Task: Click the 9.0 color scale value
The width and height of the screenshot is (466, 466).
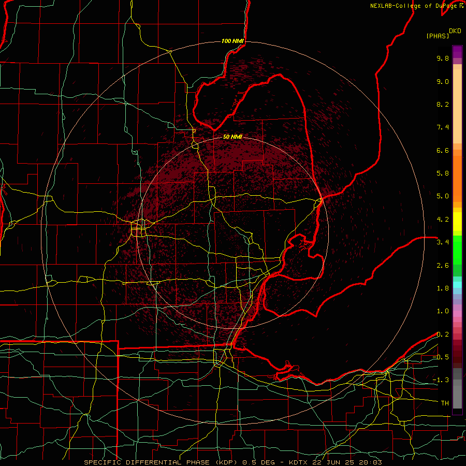Action: (443, 81)
